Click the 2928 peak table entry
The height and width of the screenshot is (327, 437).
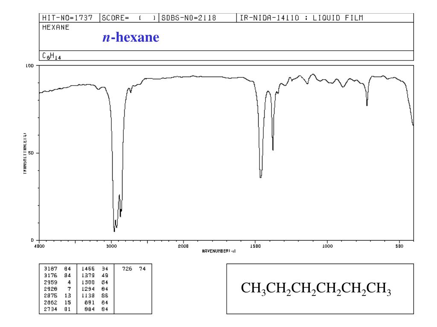click(x=50, y=289)
